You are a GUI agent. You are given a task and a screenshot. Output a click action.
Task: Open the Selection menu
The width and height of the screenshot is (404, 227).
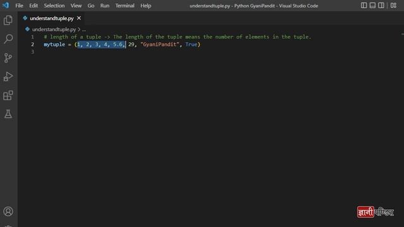click(54, 6)
